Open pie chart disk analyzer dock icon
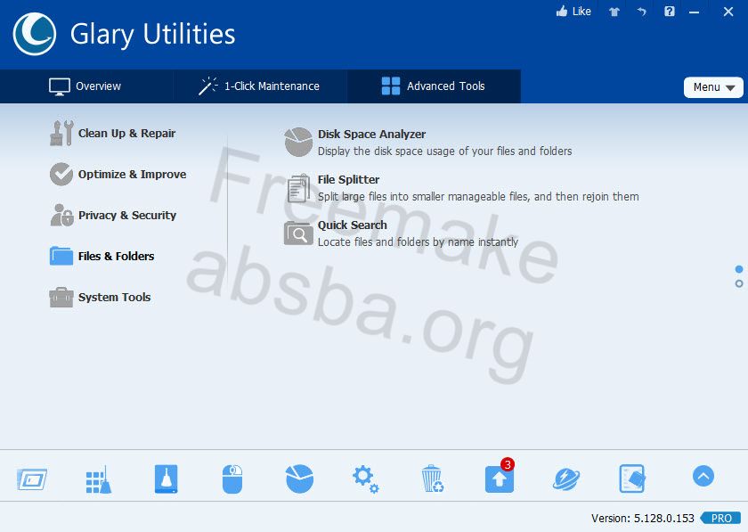The height and width of the screenshot is (532, 748). 299,479
